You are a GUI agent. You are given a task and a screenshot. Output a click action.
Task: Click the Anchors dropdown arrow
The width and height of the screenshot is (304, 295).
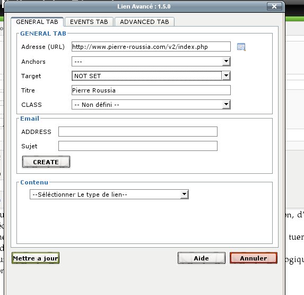[x=226, y=61]
